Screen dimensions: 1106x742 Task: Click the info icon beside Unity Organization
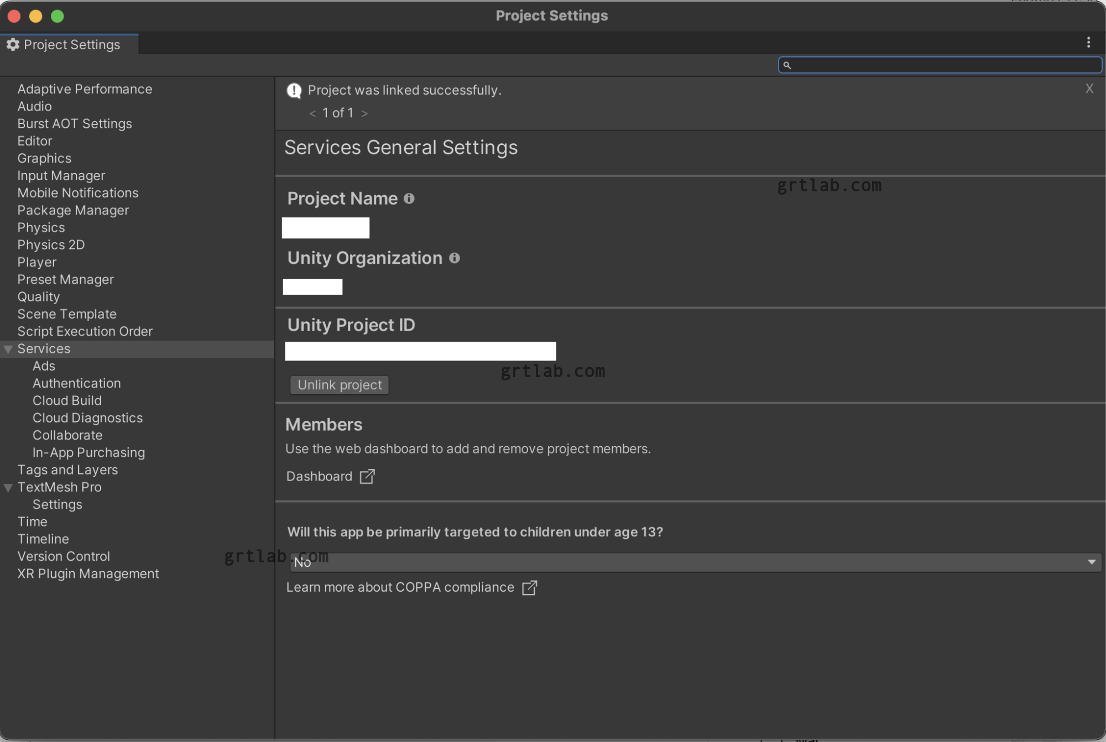454,258
